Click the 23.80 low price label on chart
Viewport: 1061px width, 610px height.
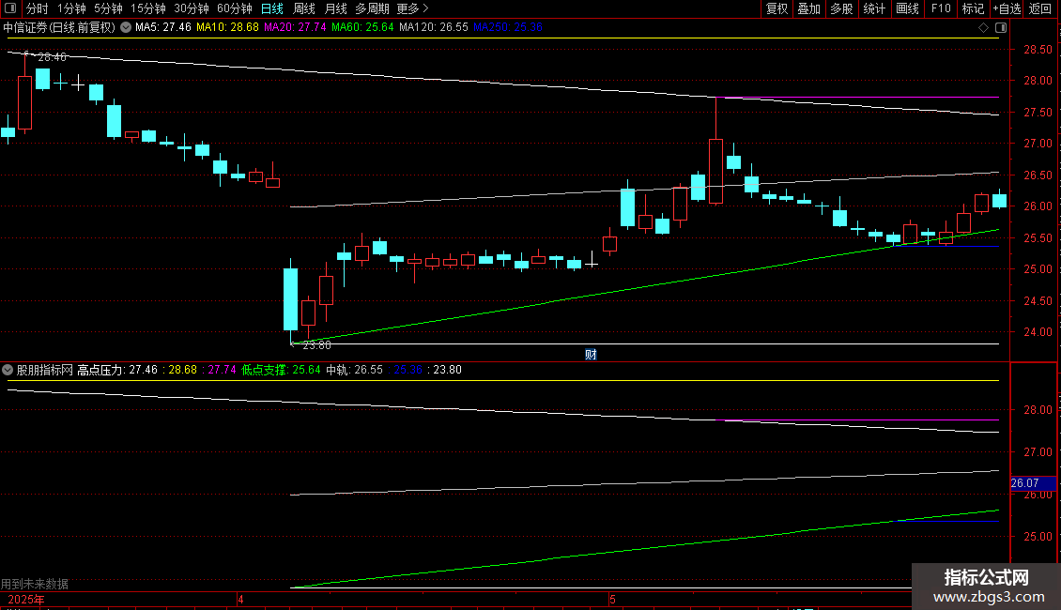pos(316,345)
